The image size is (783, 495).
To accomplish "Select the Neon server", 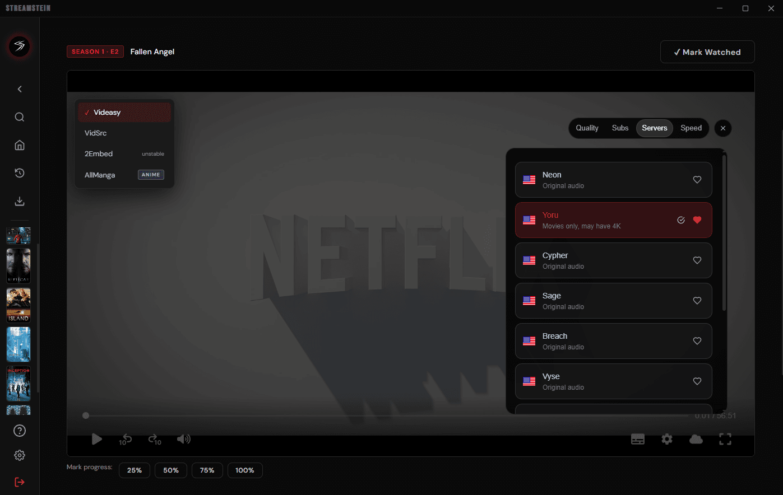I will pyautogui.click(x=614, y=180).
